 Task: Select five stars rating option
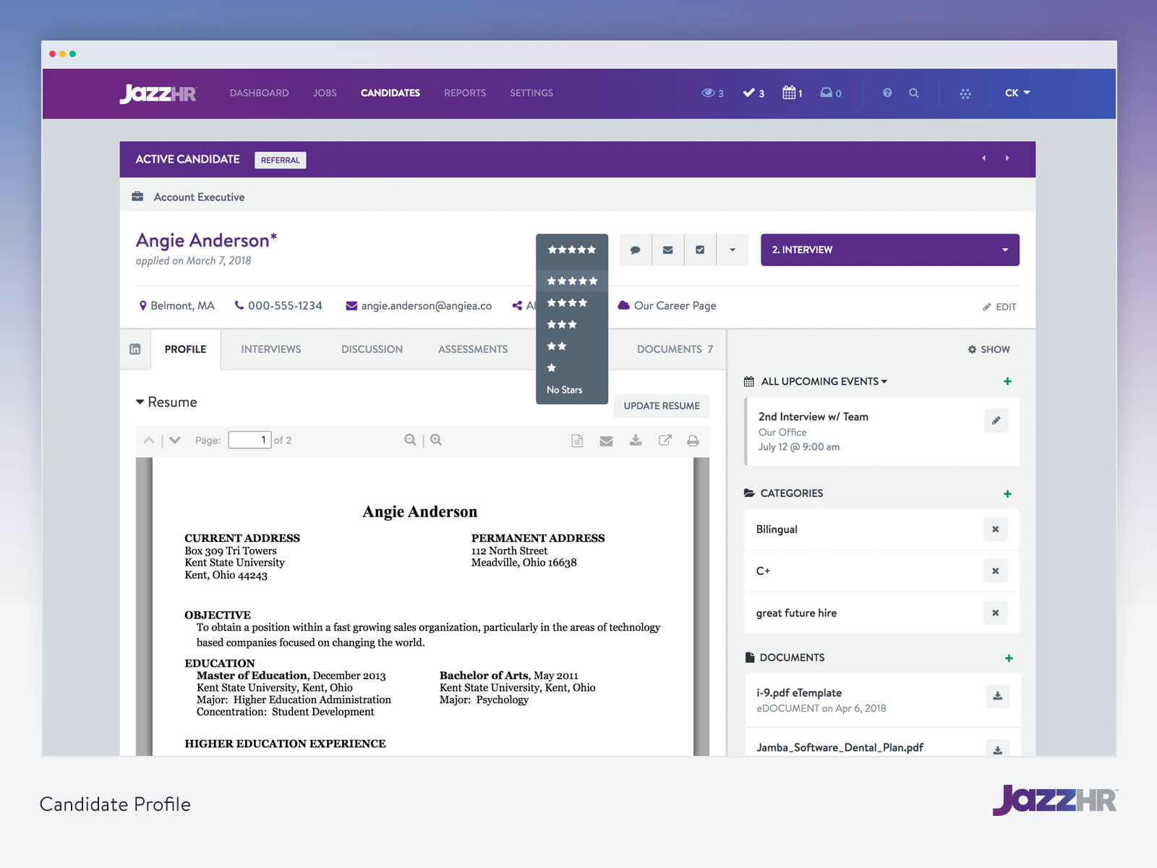(572, 281)
